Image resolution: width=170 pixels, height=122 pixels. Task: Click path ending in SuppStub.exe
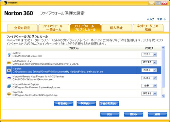tap(35, 95)
